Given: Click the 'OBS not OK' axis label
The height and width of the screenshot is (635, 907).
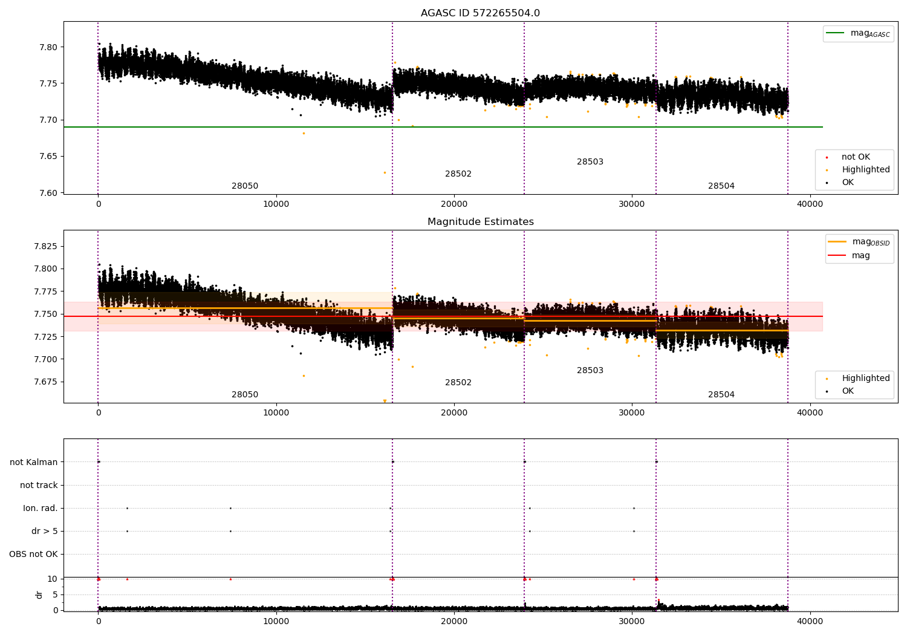Looking at the screenshot, I should point(33,555).
